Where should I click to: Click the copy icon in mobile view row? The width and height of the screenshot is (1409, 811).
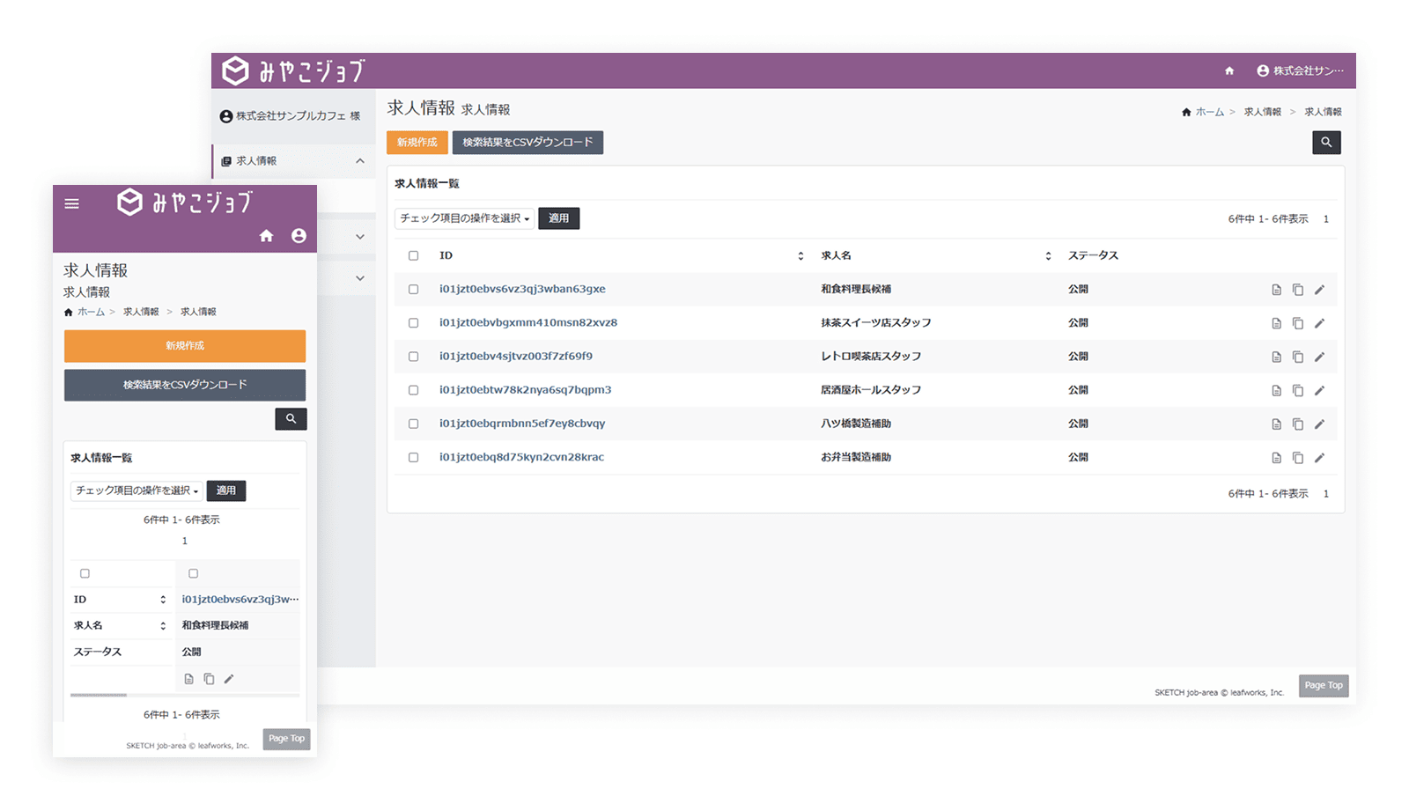[209, 679]
